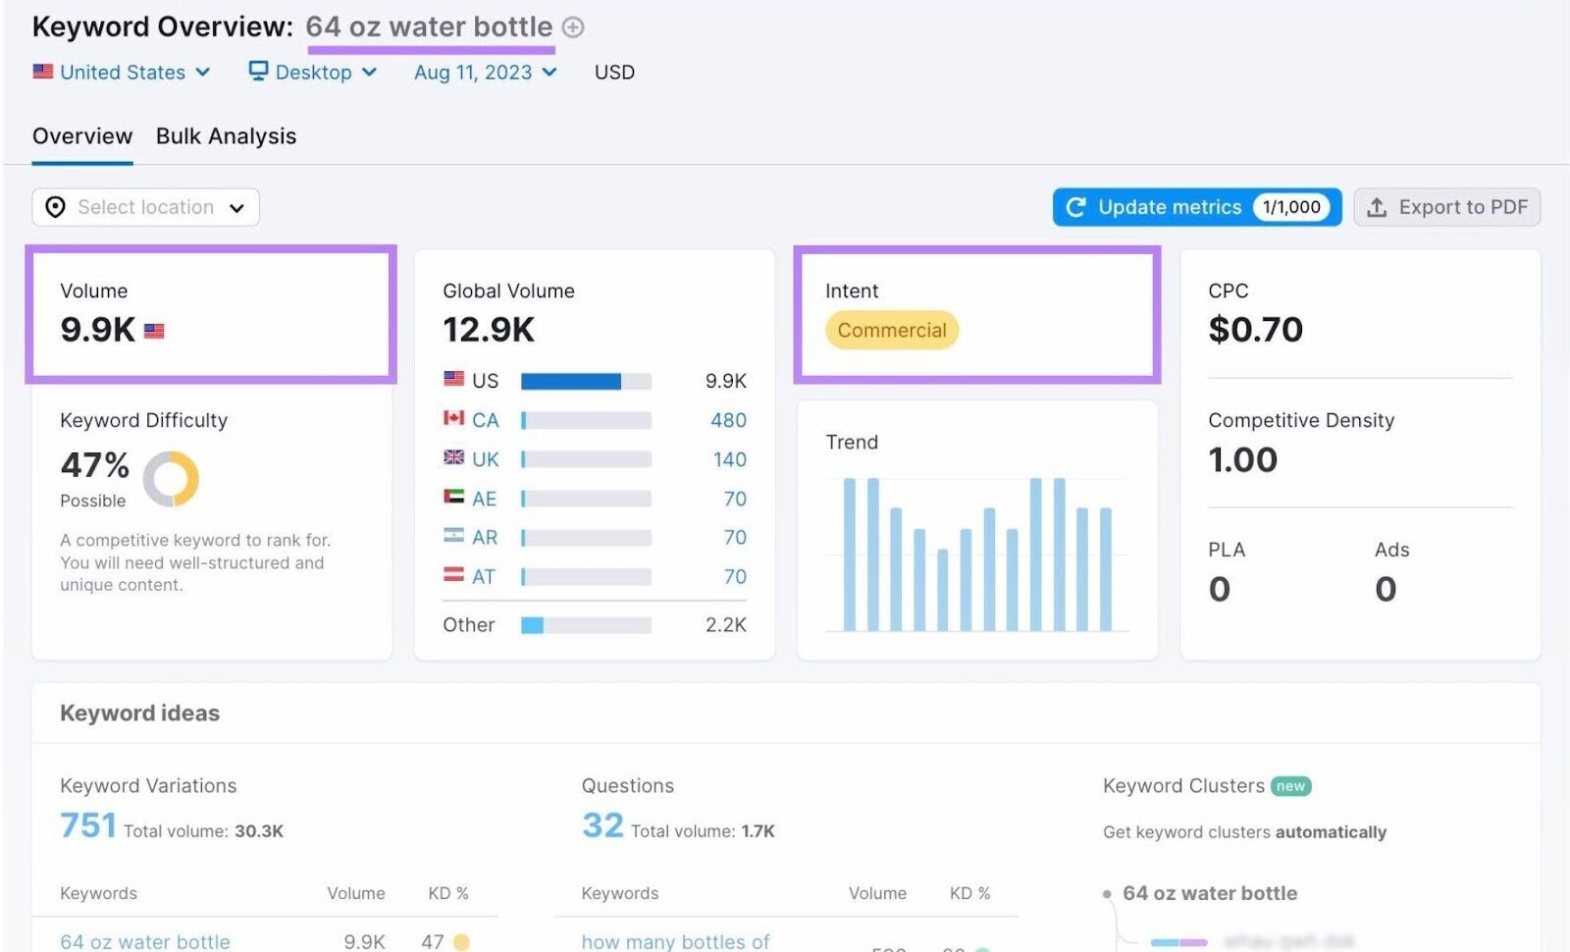Click the desktop monitor icon near device selector
Image resolution: width=1570 pixels, height=952 pixels.
[x=257, y=71]
